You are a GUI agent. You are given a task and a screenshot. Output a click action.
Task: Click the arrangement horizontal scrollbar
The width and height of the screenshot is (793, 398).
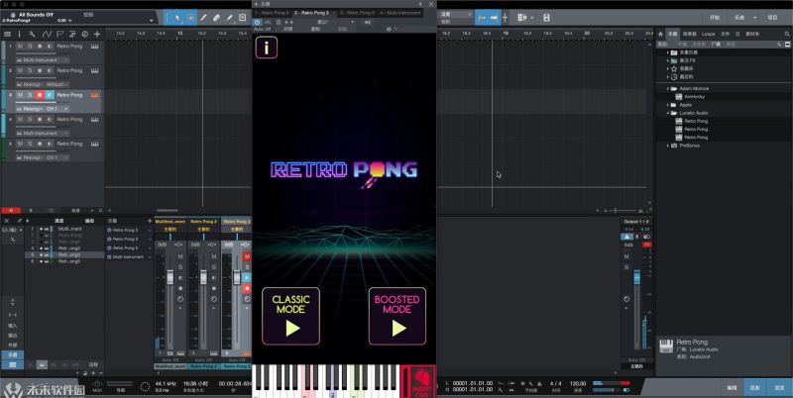point(167,210)
